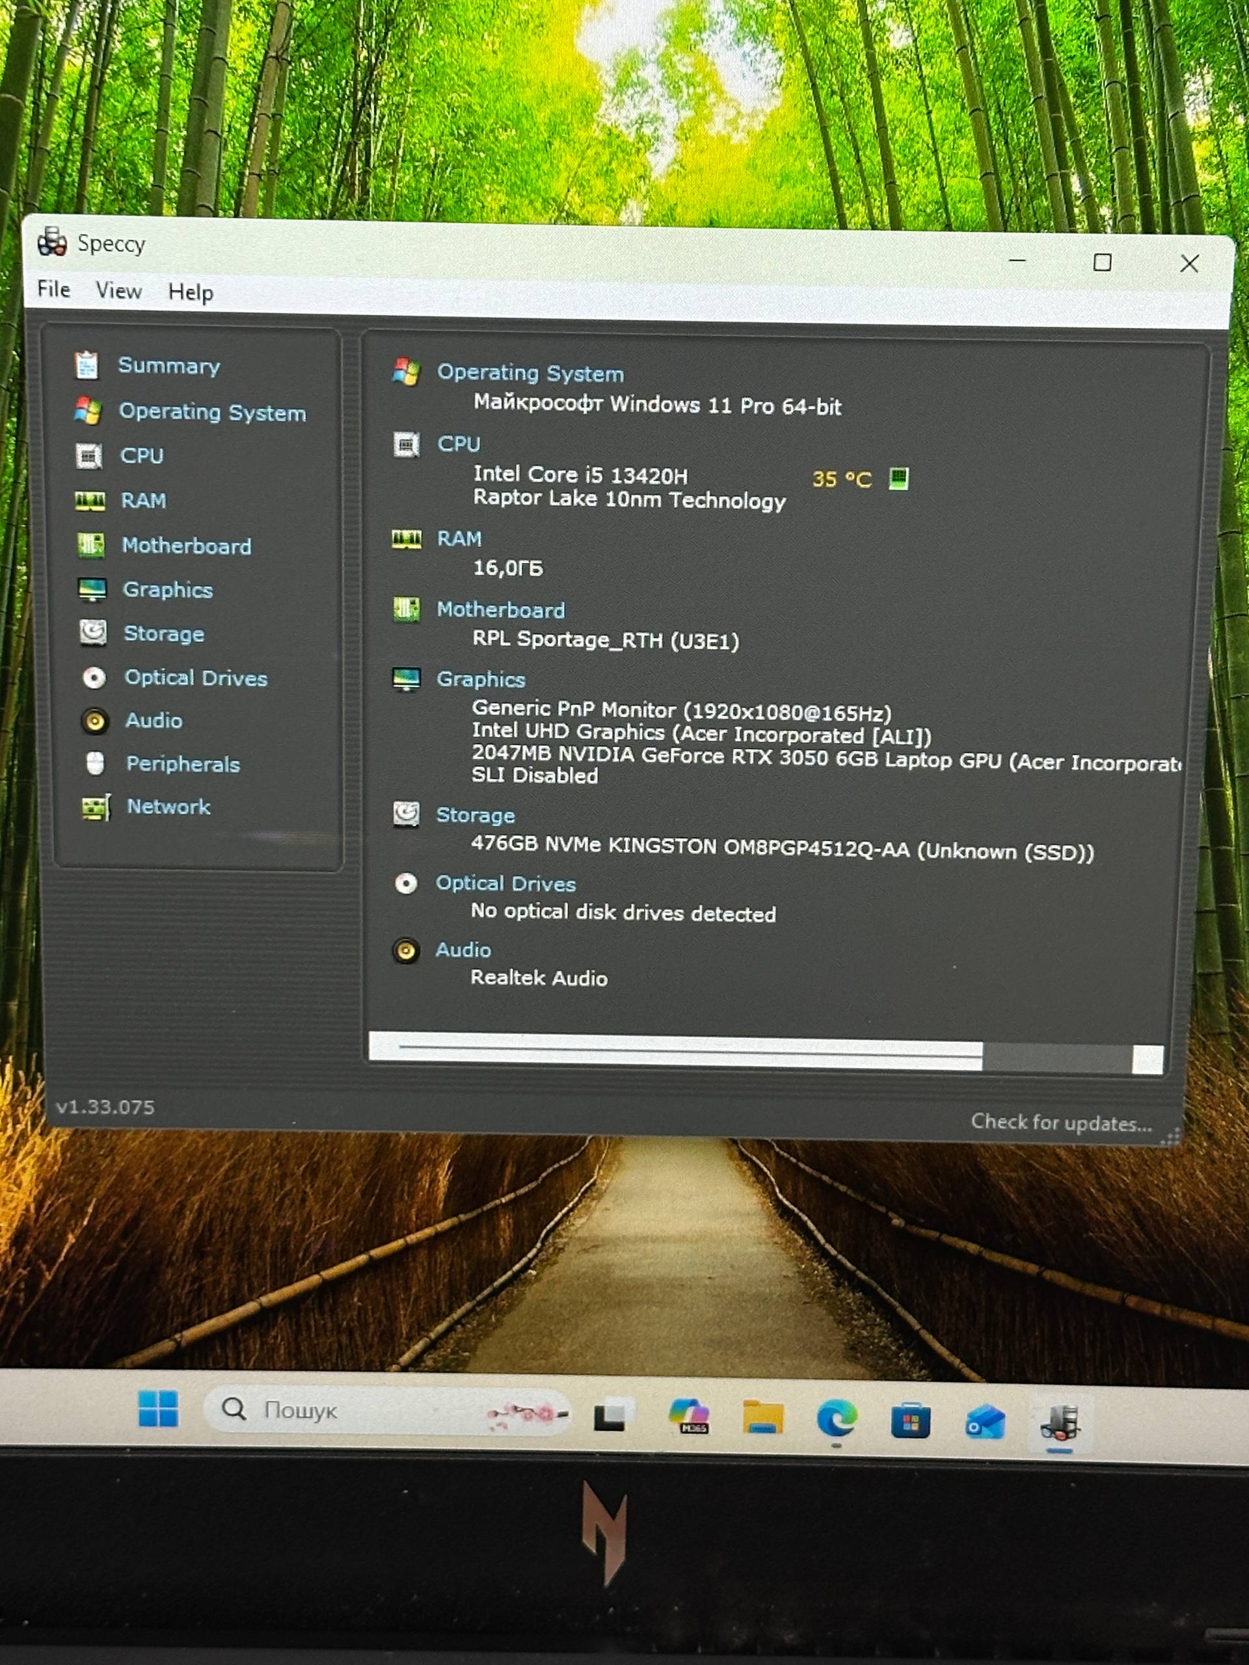Screen dimensions: 1249x1665
Task: Open the File menu
Action: coord(53,289)
